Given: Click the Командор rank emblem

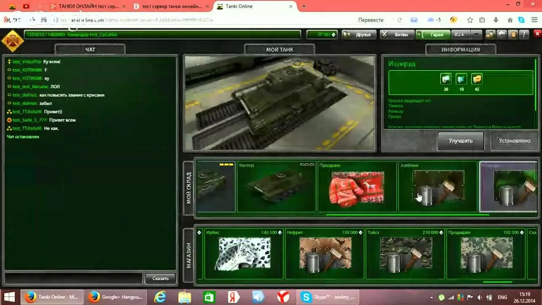Looking at the screenshot, I should [x=12, y=41].
